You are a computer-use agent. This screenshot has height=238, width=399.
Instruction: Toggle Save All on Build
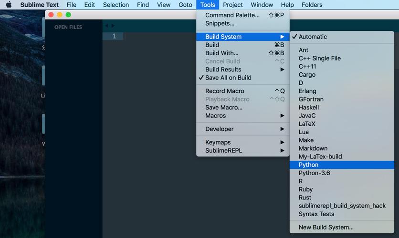click(x=243, y=78)
